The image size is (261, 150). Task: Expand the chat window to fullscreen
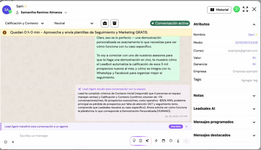245,9
